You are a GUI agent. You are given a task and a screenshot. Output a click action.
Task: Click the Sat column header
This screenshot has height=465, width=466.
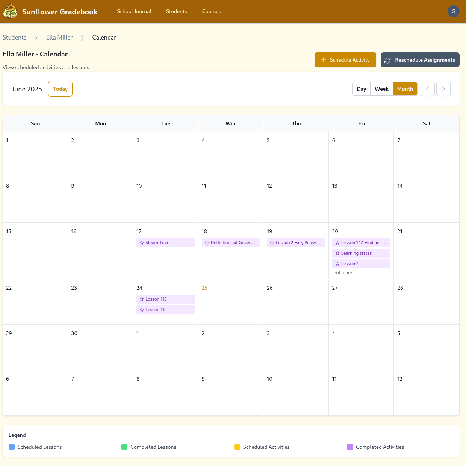tap(427, 123)
